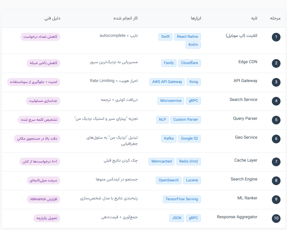This screenshot has height=230, width=287.
Task: Select the TensorFlow Serving tag
Action: [182, 199]
